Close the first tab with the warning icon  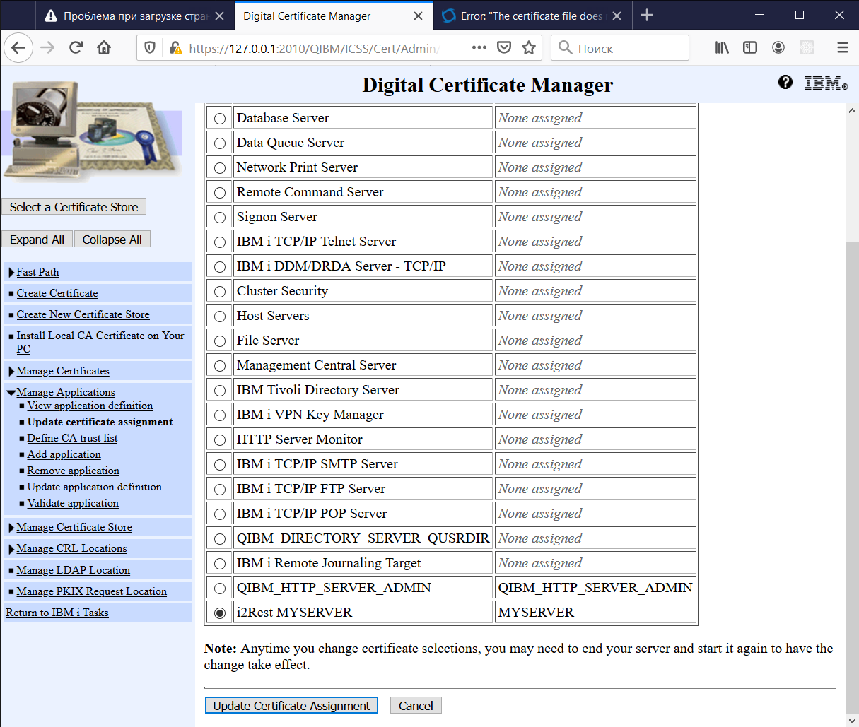coord(220,16)
